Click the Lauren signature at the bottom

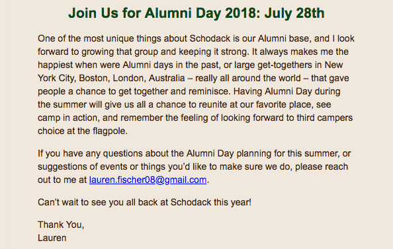pyautogui.click(x=52, y=238)
